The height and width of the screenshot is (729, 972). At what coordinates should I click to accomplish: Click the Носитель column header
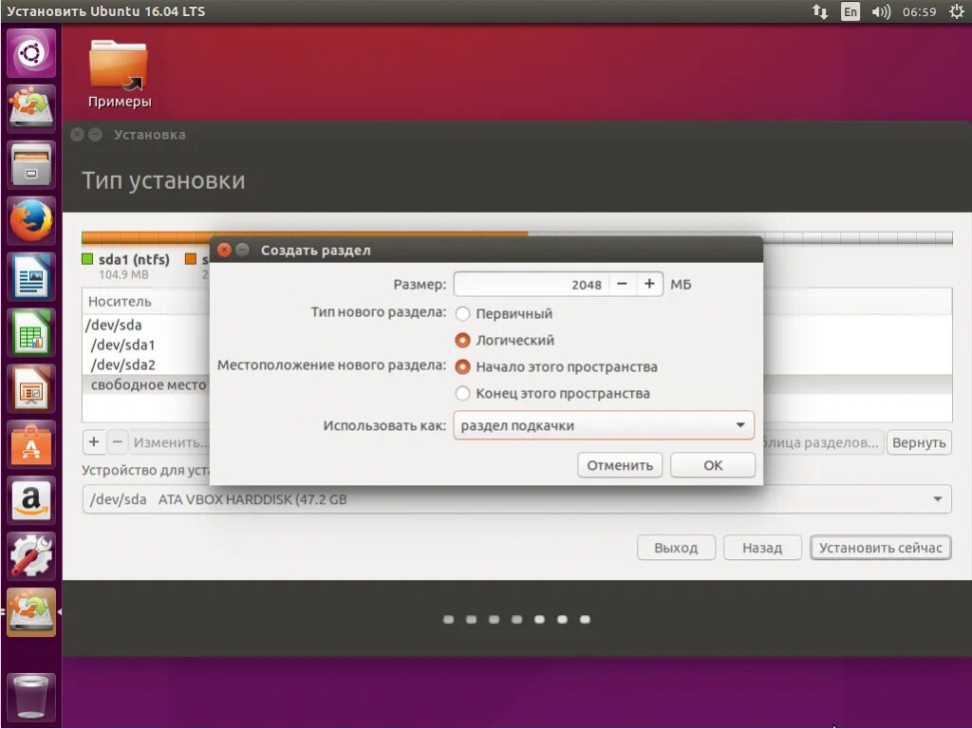pos(146,301)
